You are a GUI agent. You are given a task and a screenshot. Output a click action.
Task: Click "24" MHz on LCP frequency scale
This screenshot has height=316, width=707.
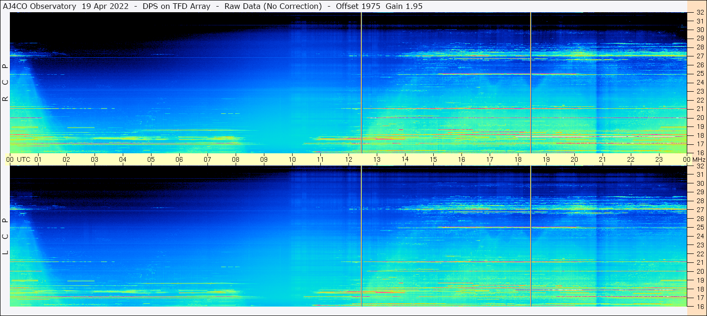click(700, 236)
